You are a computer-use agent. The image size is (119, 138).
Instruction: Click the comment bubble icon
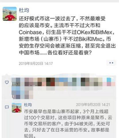[7, 107]
